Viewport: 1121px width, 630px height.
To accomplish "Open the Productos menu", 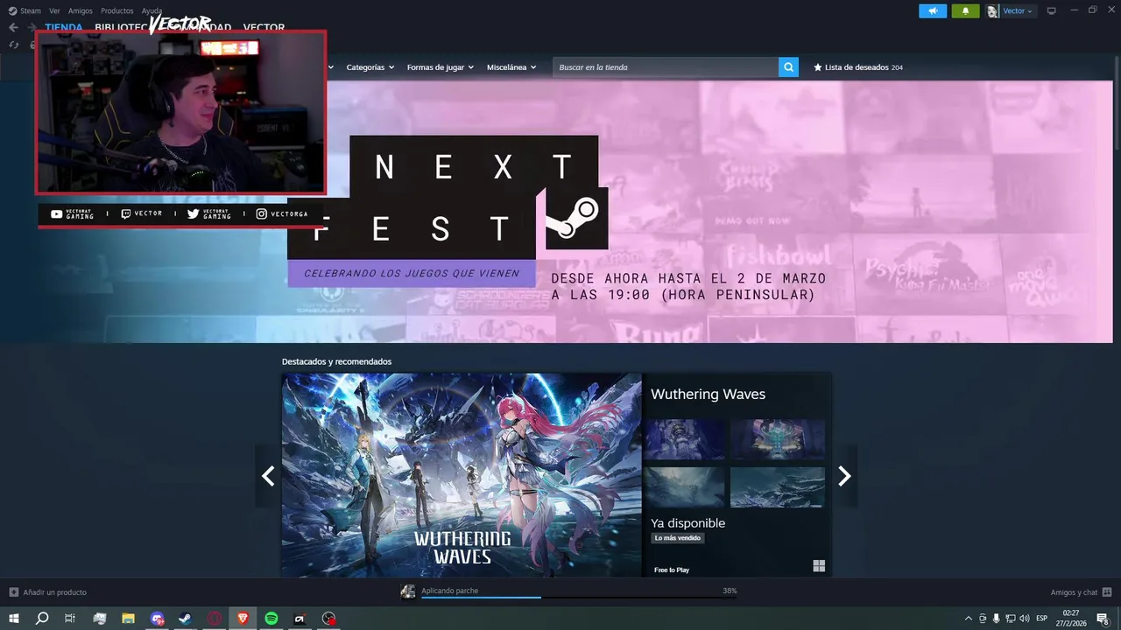I will point(117,10).
